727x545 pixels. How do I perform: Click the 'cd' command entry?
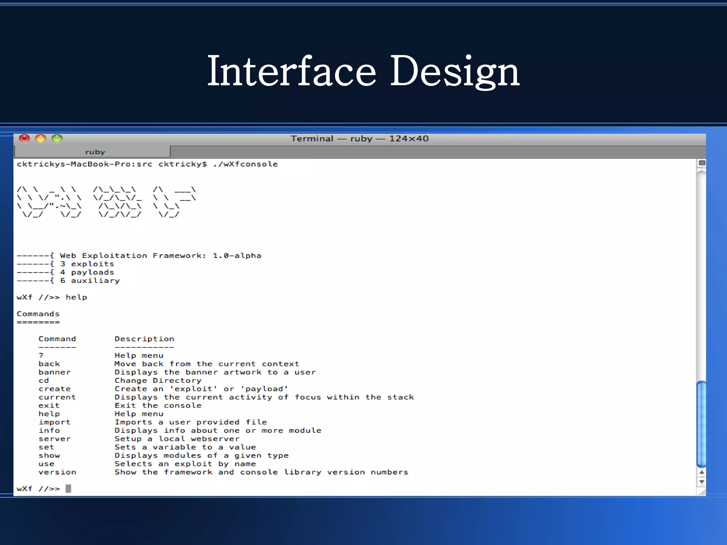coord(44,380)
